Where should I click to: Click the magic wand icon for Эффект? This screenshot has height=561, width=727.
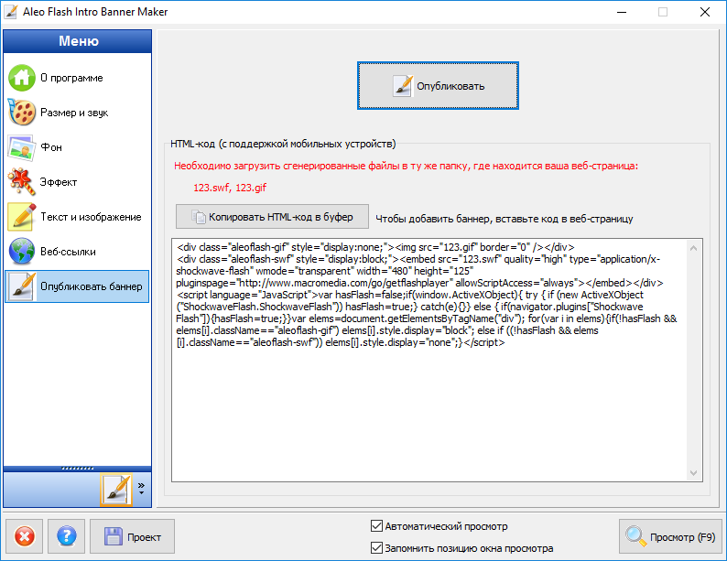22,182
